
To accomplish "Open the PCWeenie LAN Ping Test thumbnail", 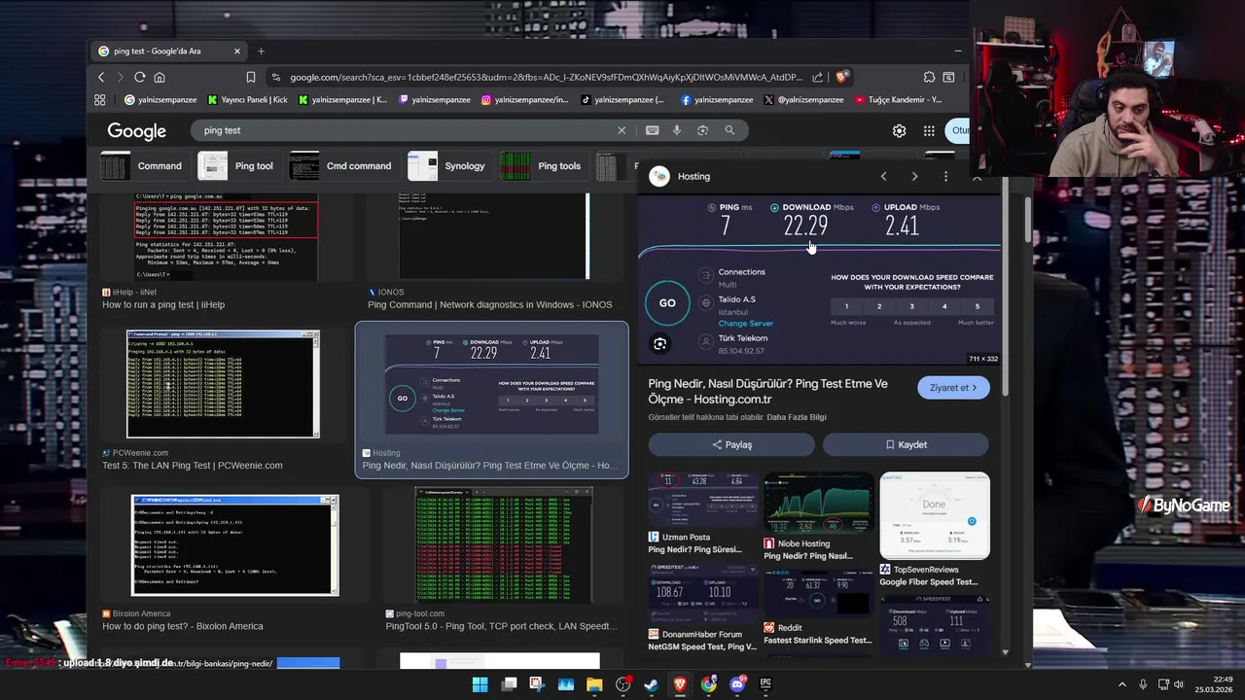I will [223, 384].
